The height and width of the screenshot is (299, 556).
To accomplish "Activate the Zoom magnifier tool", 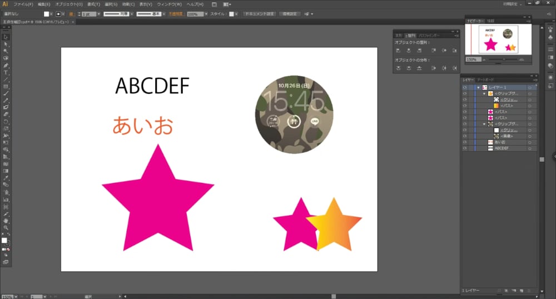I will [x=6, y=228].
